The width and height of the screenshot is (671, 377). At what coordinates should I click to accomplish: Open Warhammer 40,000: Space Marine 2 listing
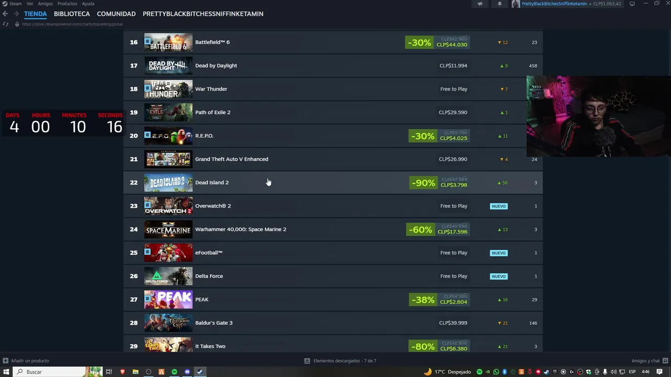coord(333,229)
